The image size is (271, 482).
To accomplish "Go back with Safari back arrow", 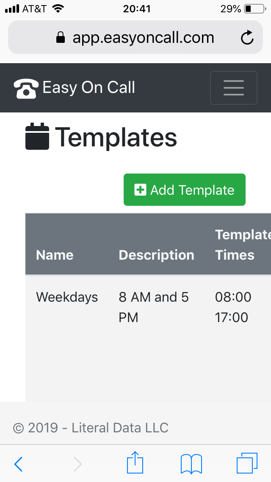I will [x=19, y=464].
